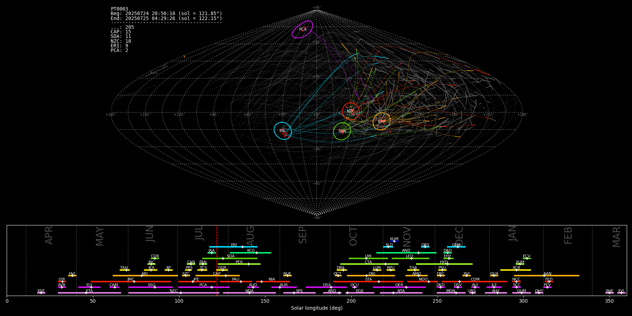Click the orange AAN shower bar in timeline
Image resolution: width=632 pixels, height=316 pixels.
tap(547, 276)
